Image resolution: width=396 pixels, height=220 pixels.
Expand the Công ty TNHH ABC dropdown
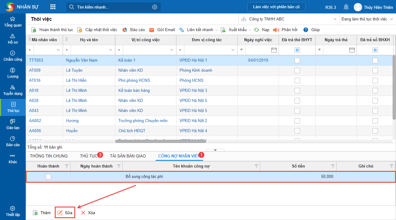point(335,19)
